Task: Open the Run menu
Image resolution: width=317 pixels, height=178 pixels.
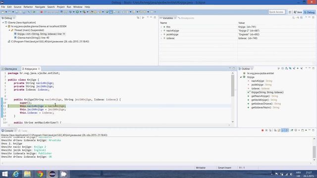Action: pyautogui.click(x=69, y=7)
